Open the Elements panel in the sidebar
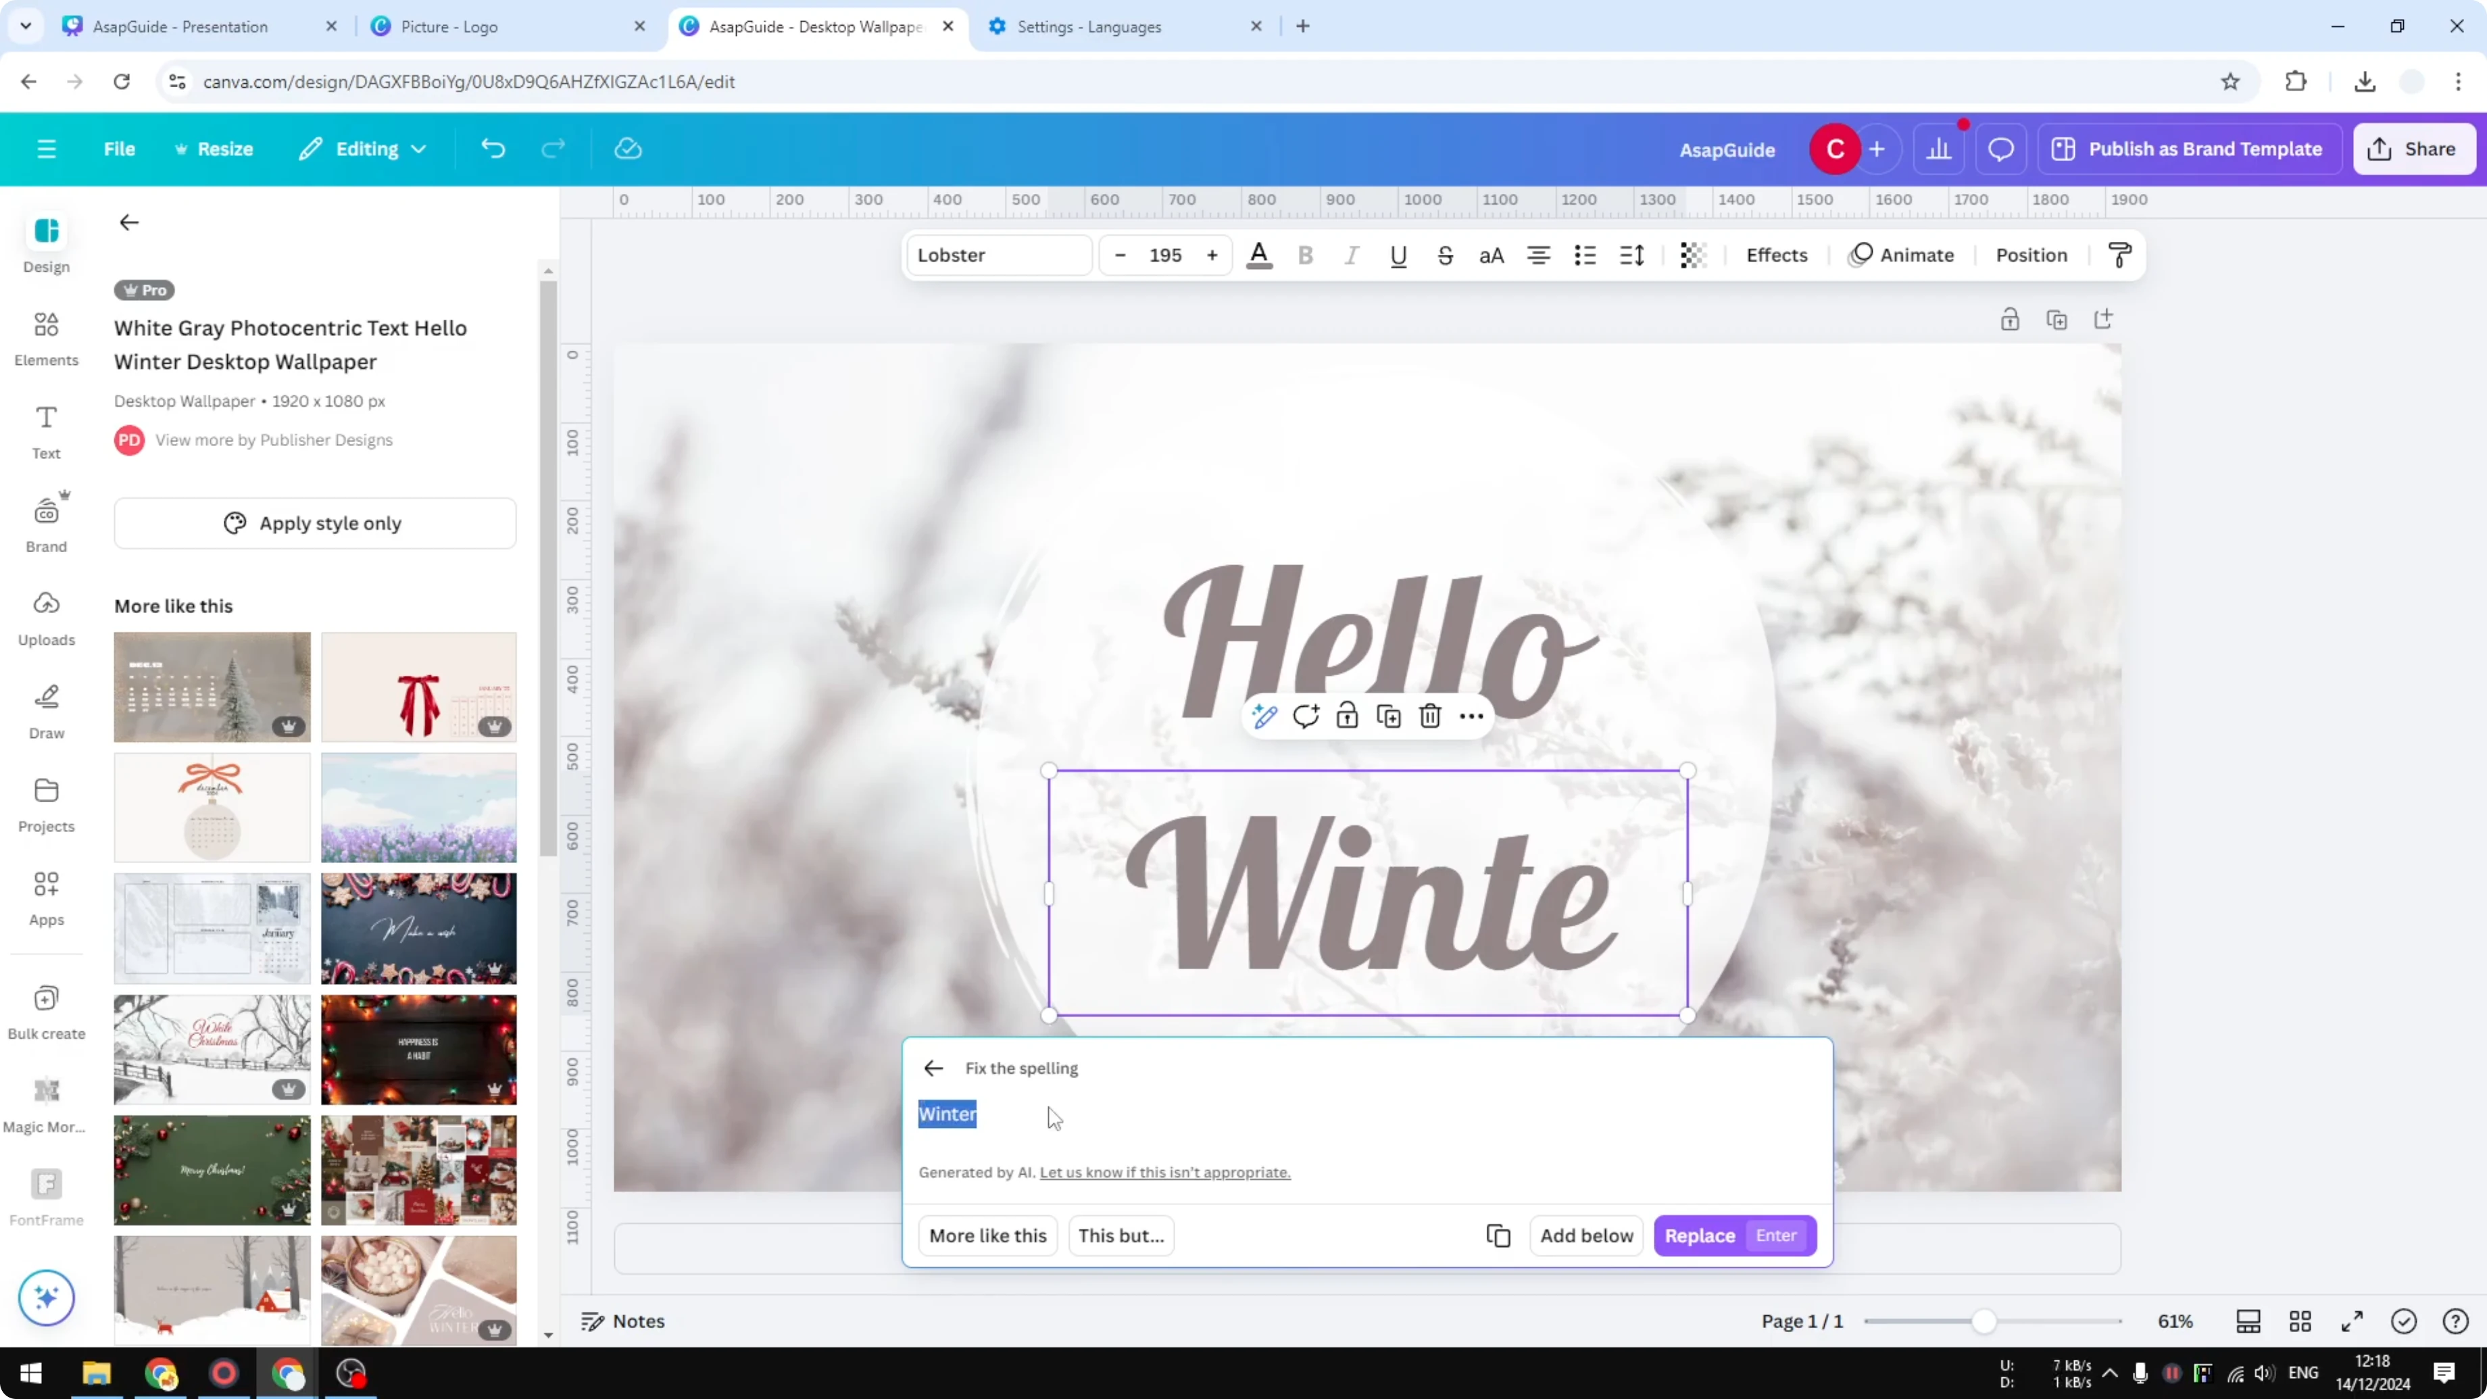Viewport: 2487px width, 1399px height. [x=45, y=337]
